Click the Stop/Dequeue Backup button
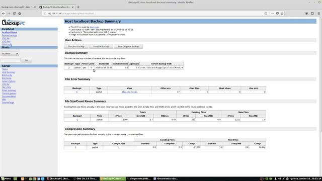The height and width of the screenshot is (181, 322). click(x=128, y=47)
